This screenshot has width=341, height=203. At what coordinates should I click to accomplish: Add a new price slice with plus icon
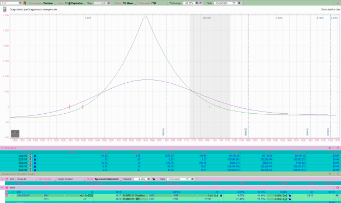click(330, 148)
